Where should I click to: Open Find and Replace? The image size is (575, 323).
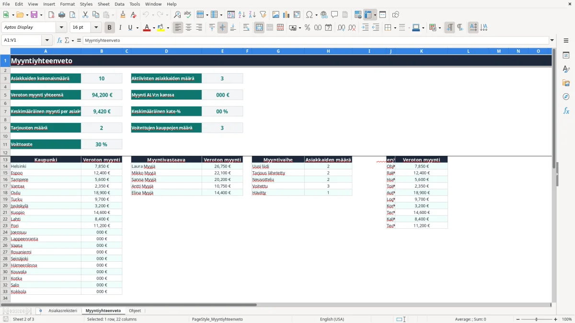pos(177,15)
